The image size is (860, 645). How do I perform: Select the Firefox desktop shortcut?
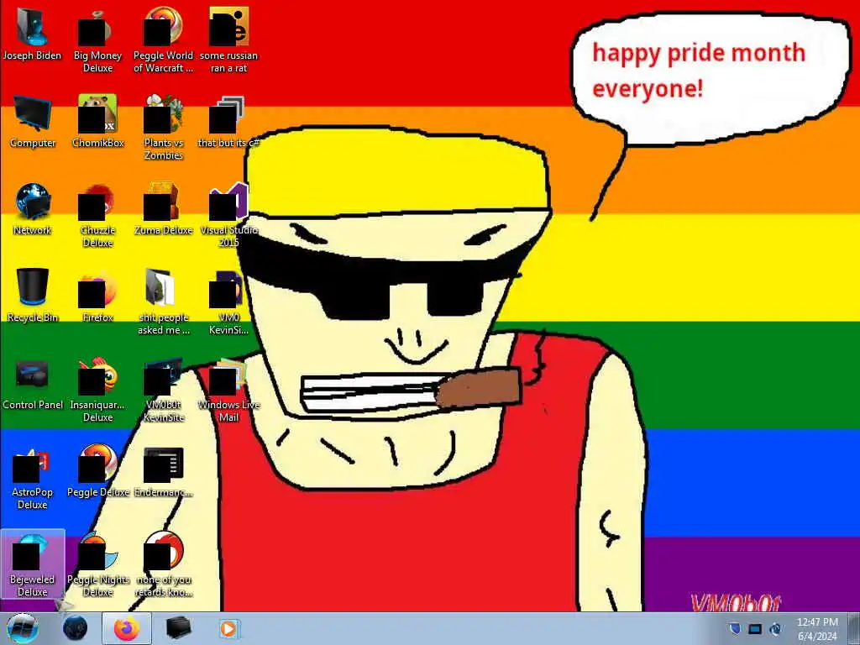(x=97, y=296)
